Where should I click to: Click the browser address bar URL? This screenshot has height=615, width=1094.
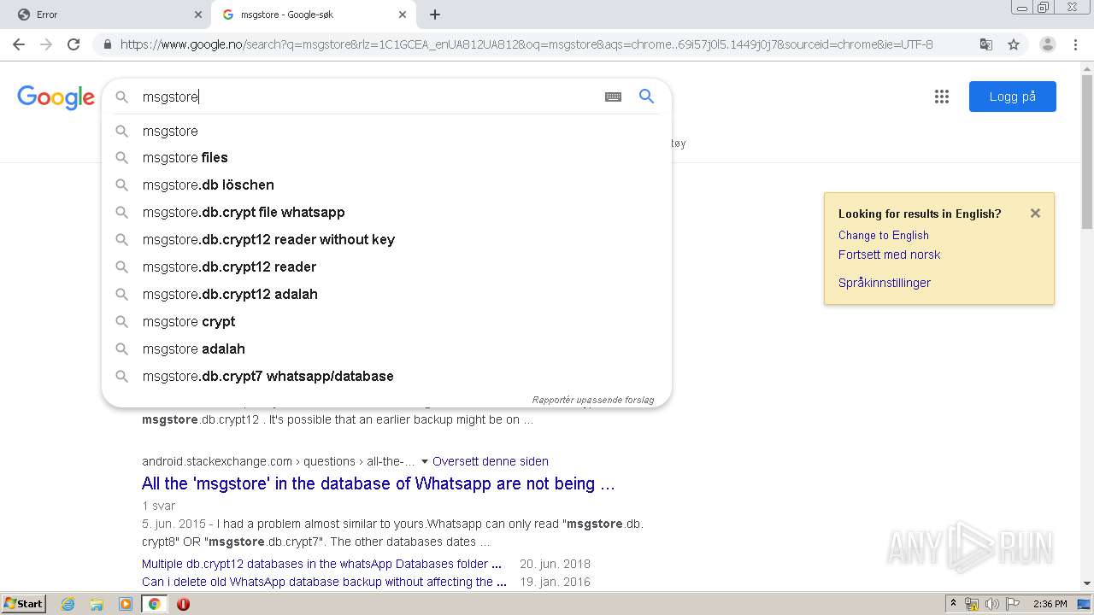[526, 44]
